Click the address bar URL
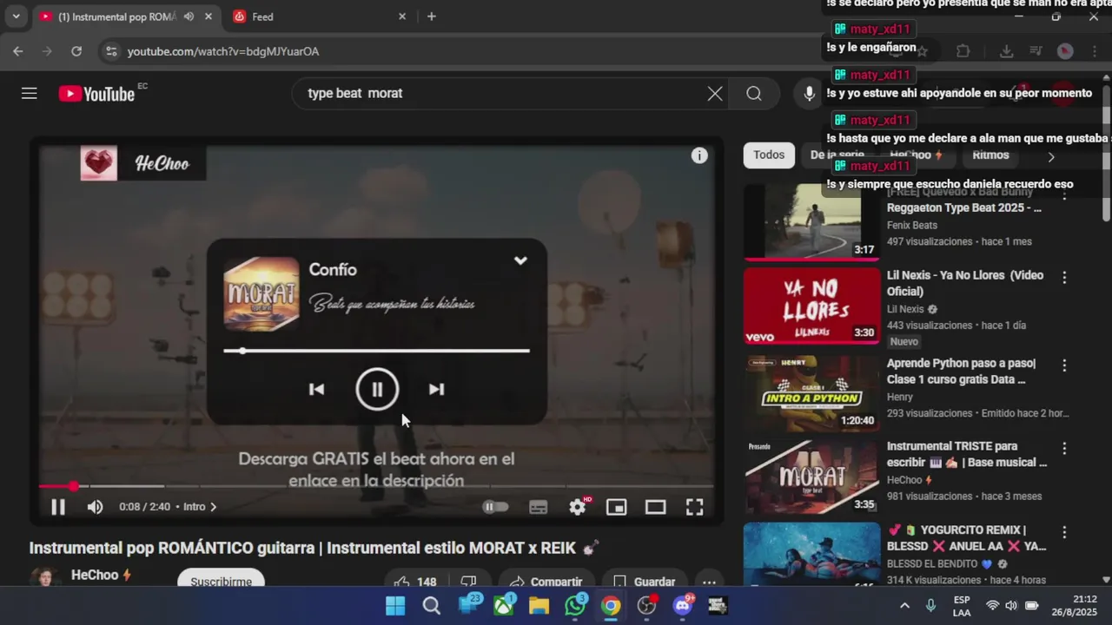Image resolution: width=1112 pixels, height=625 pixels. [x=223, y=52]
